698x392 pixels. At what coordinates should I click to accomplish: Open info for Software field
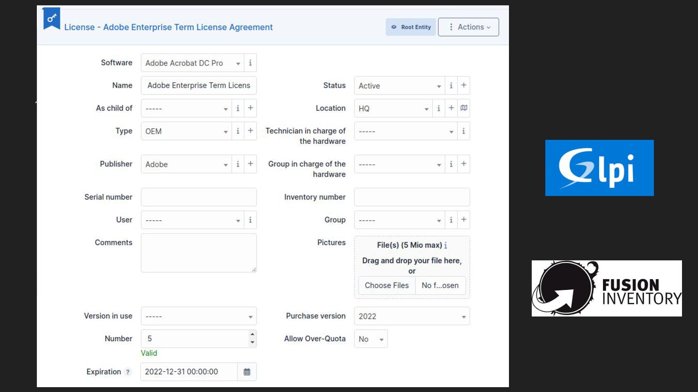point(250,63)
